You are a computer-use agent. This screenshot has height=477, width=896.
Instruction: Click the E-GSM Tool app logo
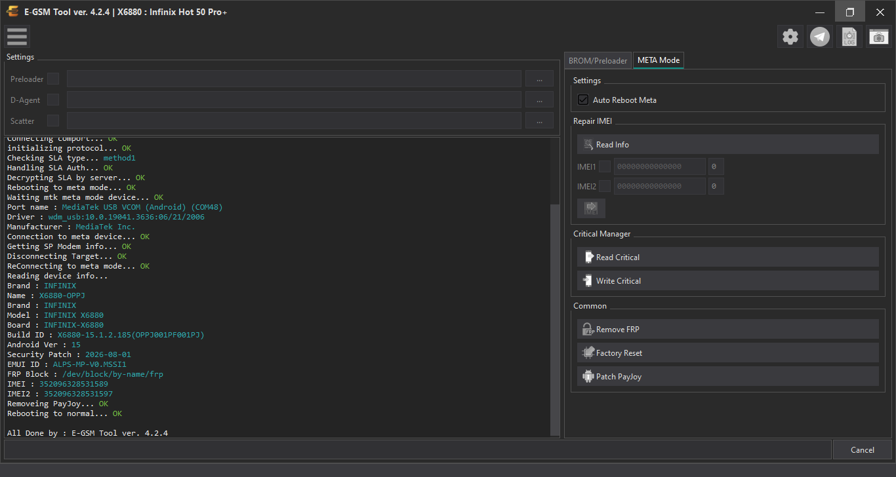pos(12,12)
